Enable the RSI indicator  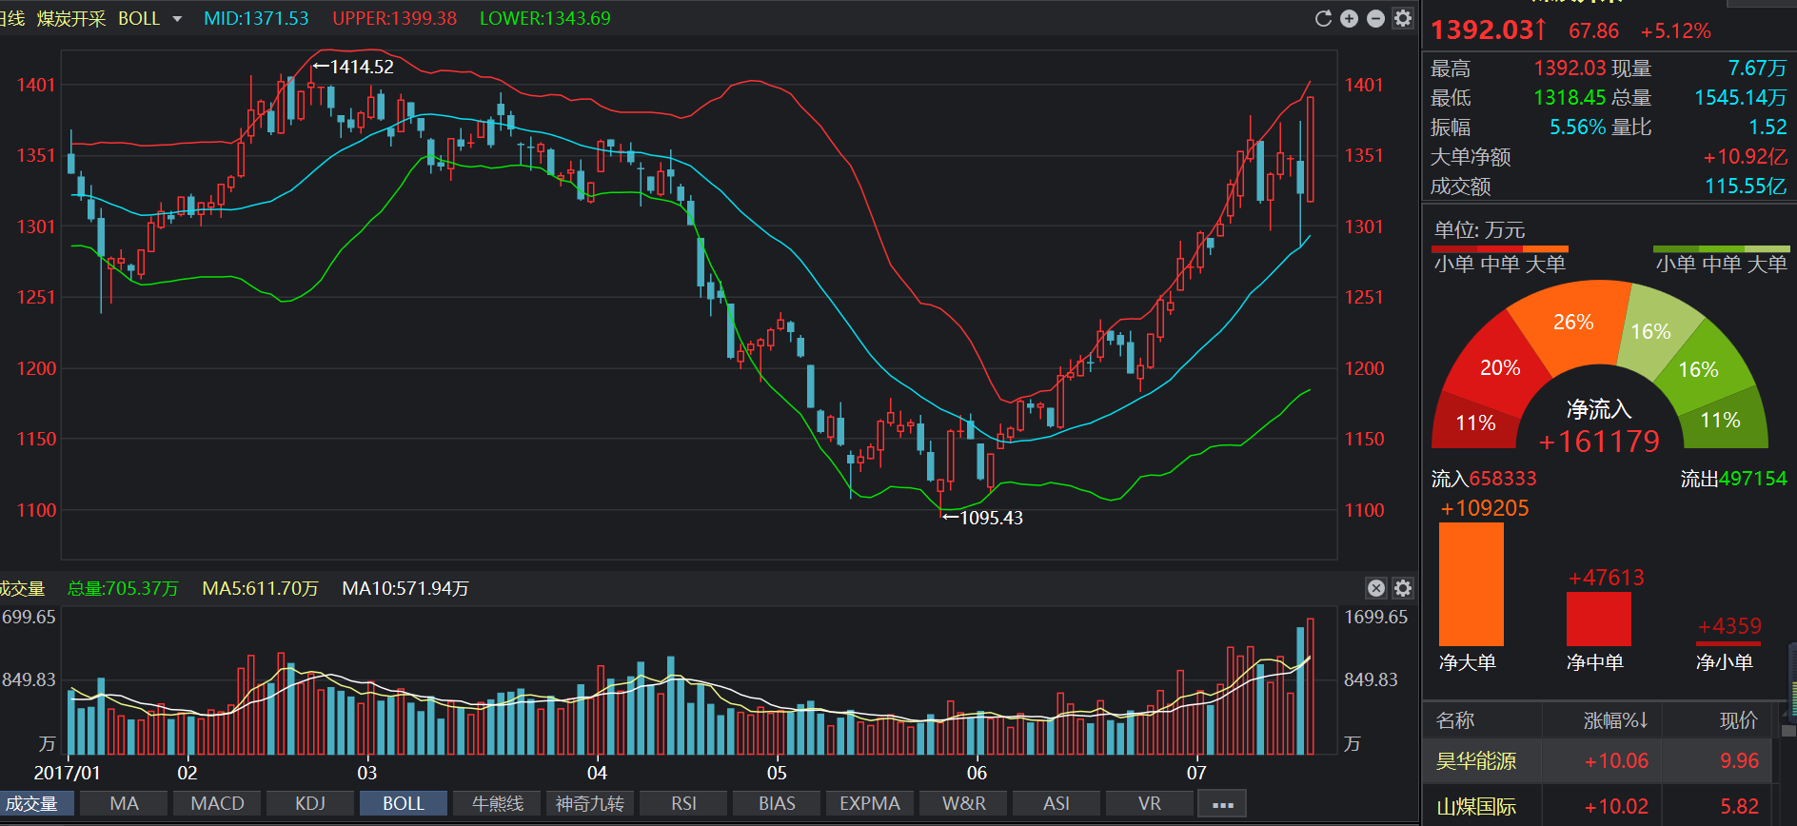[x=683, y=804]
